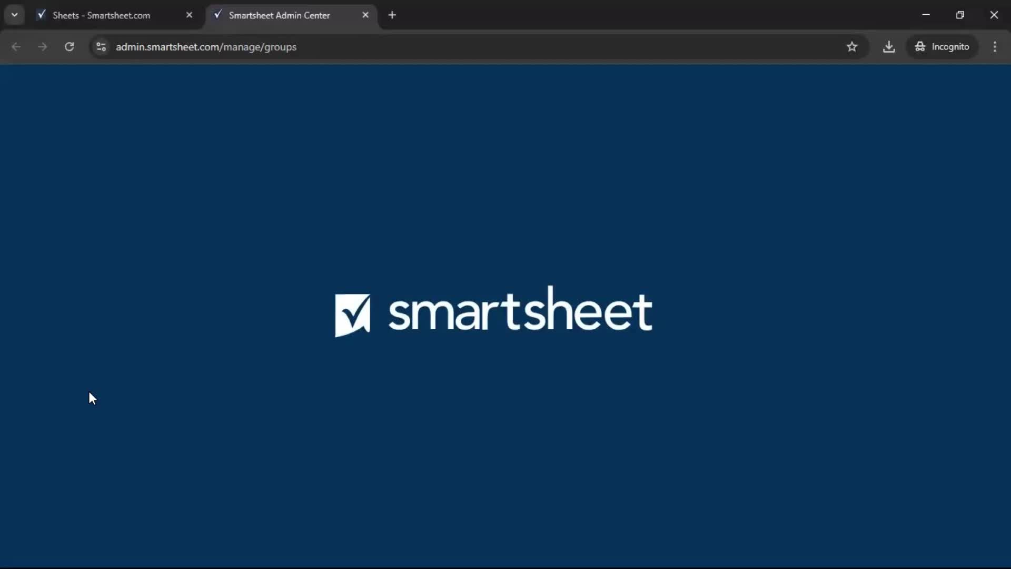Screen dimensions: 1011x569
Task: Click the Smartsheet favicon on the Sheets tab
Action: point(41,15)
